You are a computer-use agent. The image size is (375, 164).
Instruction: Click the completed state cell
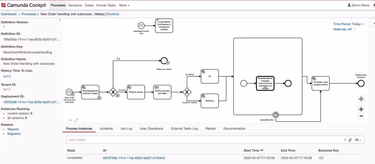pyautogui.click(x=75, y=158)
